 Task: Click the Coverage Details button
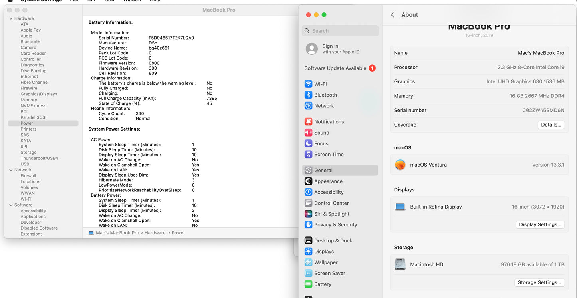(x=551, y=125)
